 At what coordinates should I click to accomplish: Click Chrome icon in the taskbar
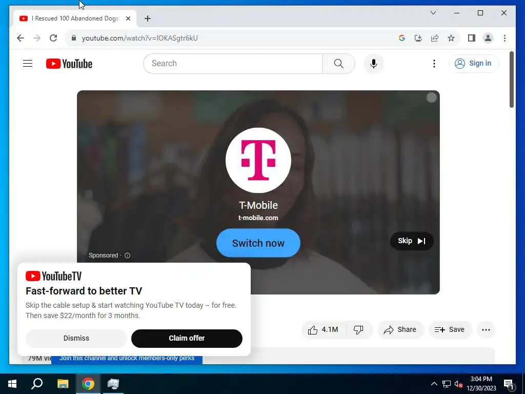tap(88, 384)
